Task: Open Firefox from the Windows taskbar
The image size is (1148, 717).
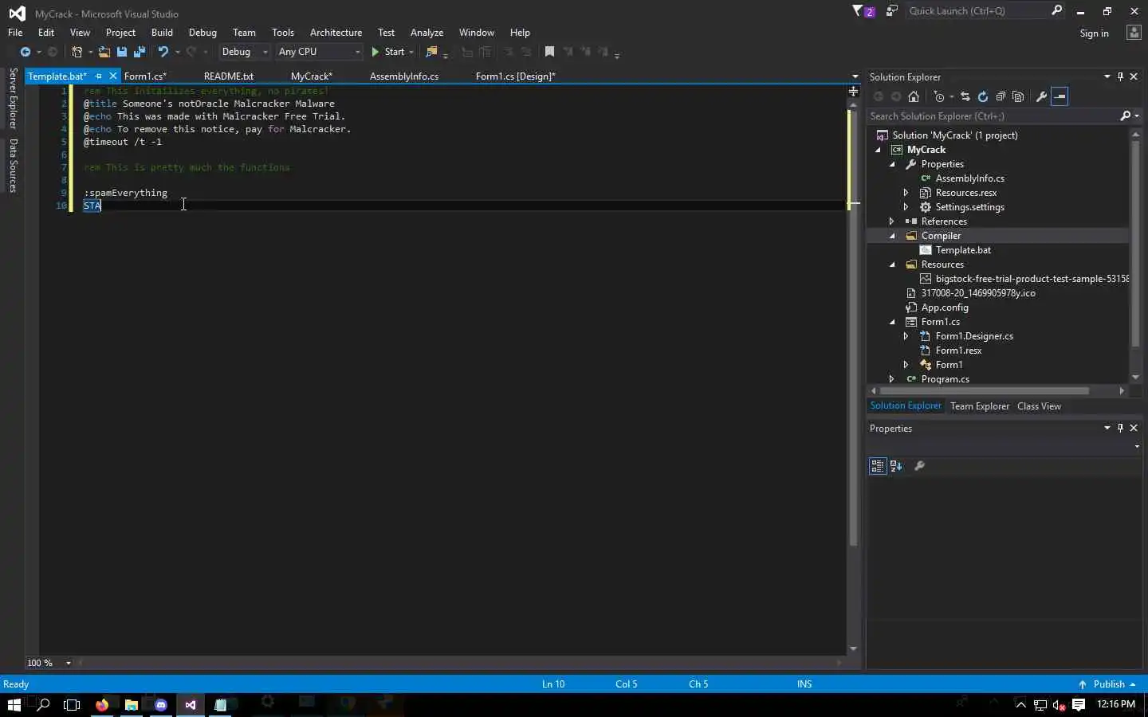Action: pos(102,705)
